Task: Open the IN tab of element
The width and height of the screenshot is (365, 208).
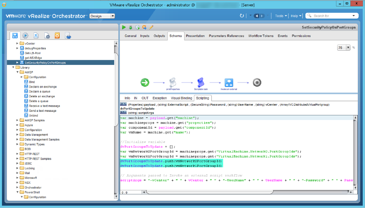Action: click(x=136, y=98)
